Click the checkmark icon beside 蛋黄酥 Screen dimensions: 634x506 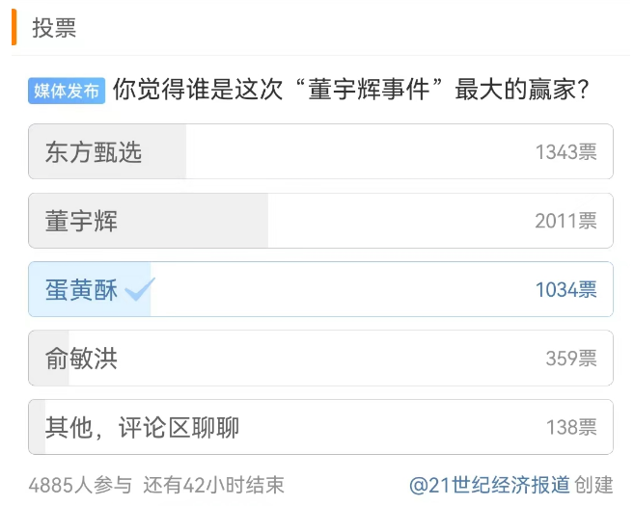(140, 289)
